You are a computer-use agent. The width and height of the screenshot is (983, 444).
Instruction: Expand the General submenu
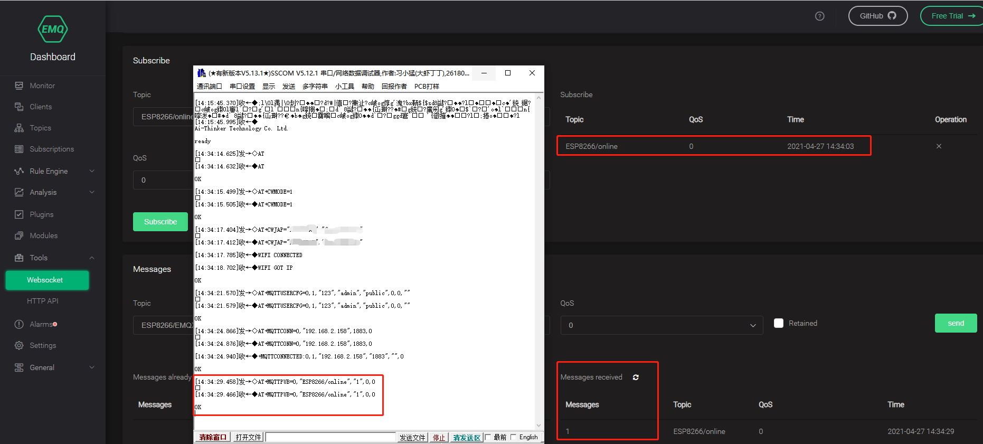(92, 367)
